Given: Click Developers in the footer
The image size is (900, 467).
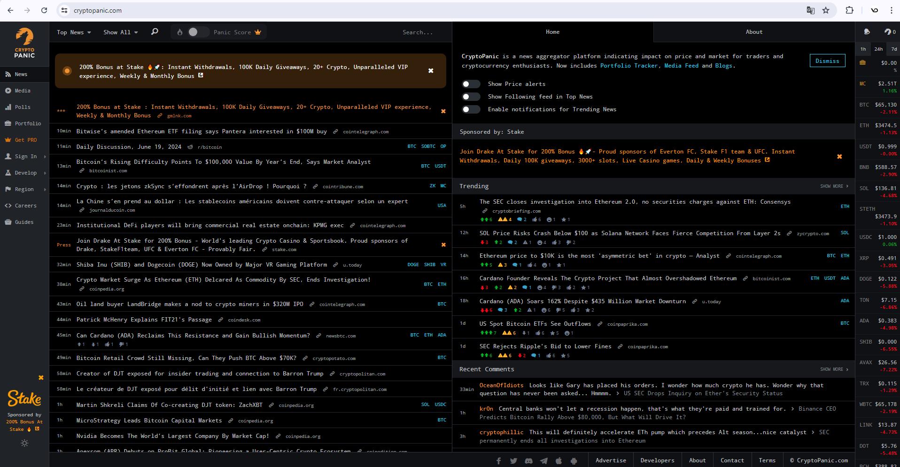Looking at the screenshot, I should coord(657,460).
